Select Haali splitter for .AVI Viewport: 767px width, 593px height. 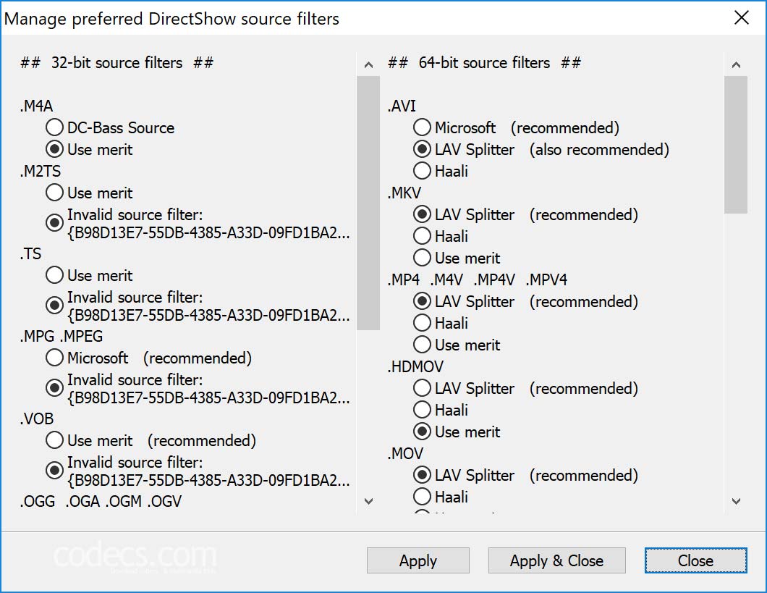(422, 171)
